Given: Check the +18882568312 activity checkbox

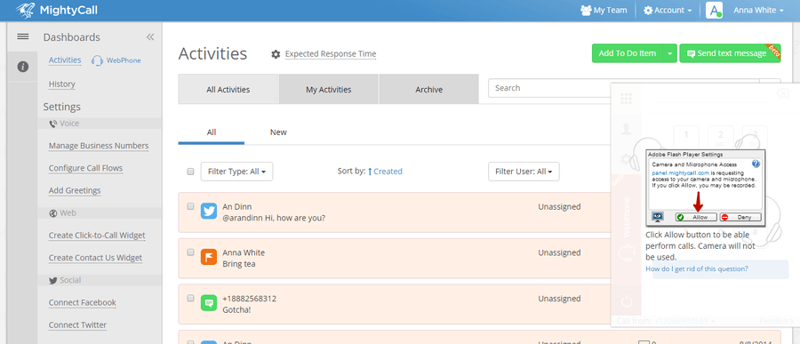Looking at the screenshot, I should pyautogui.click(x=190, y=298).
